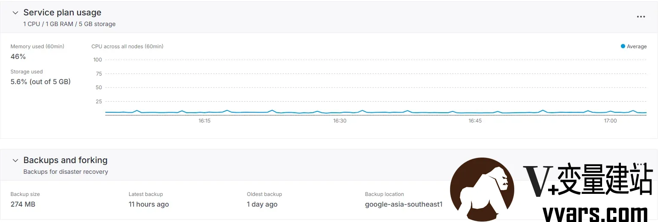The width and height of the screenshot is (659, 222).
Task: Click the Oldest backup 1 day ago value
Action: click(x=262, y=204)
